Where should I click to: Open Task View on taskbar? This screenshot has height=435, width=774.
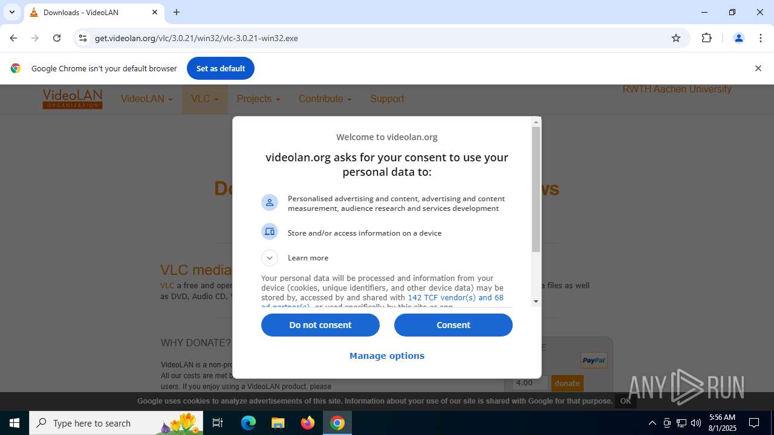(x=218, y=424)
